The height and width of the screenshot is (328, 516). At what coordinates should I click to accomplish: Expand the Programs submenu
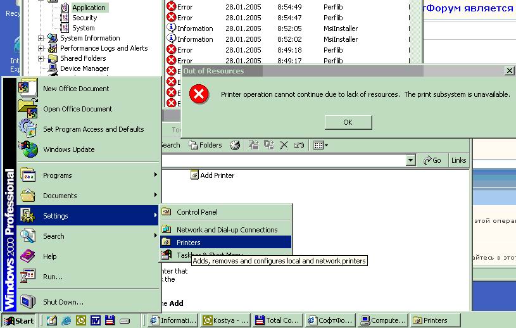coord(89,175)
